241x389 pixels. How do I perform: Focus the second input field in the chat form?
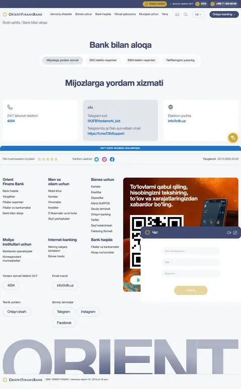coord(191,262)
